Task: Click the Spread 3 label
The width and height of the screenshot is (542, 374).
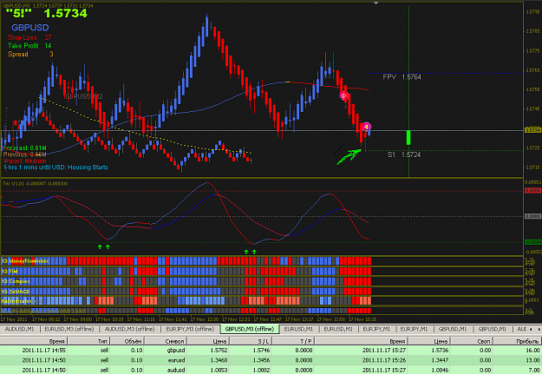Action: [30, 55]
